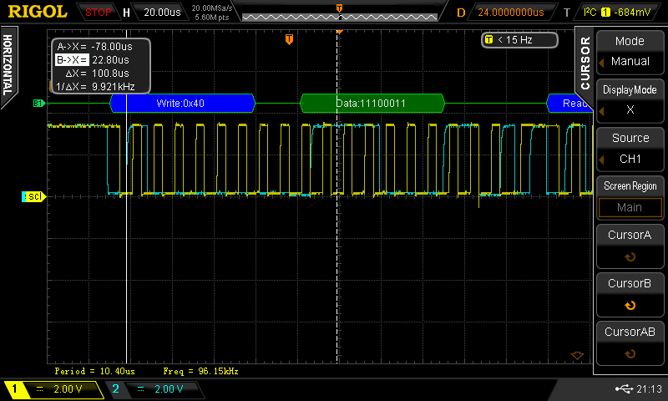Open the Source CH1 selector
Image resolution: width=668 pixels, height=401 pixels.
coord(630,149)
